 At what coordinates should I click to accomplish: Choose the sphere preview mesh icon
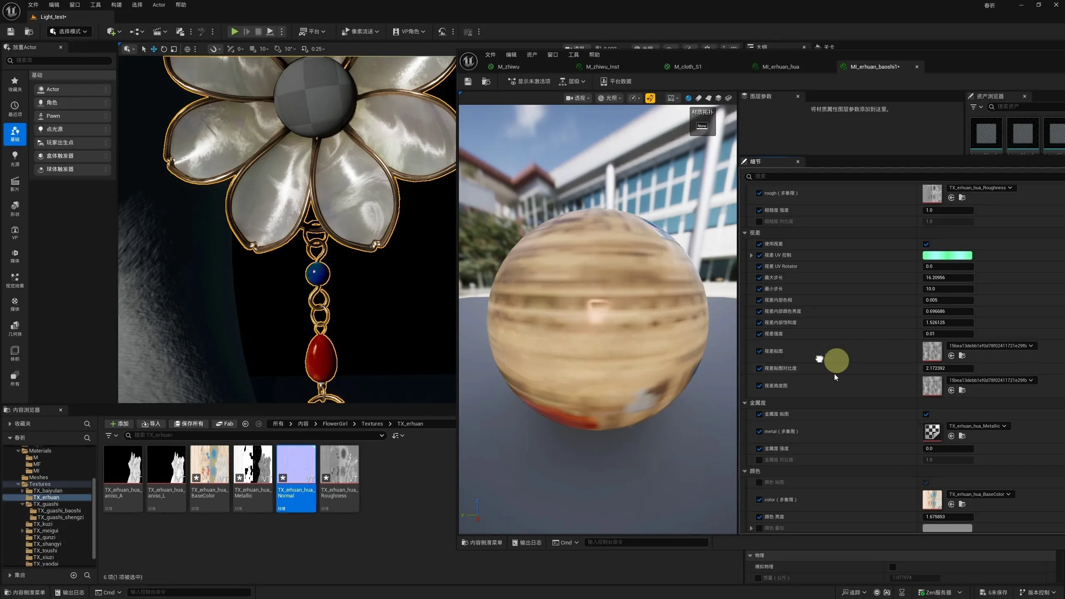(x=688, y=98)
